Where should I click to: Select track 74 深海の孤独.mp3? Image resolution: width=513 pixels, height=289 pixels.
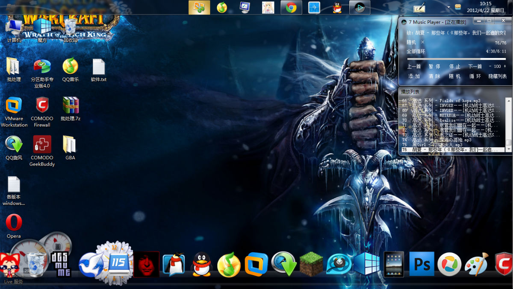[x=453, y=140]
